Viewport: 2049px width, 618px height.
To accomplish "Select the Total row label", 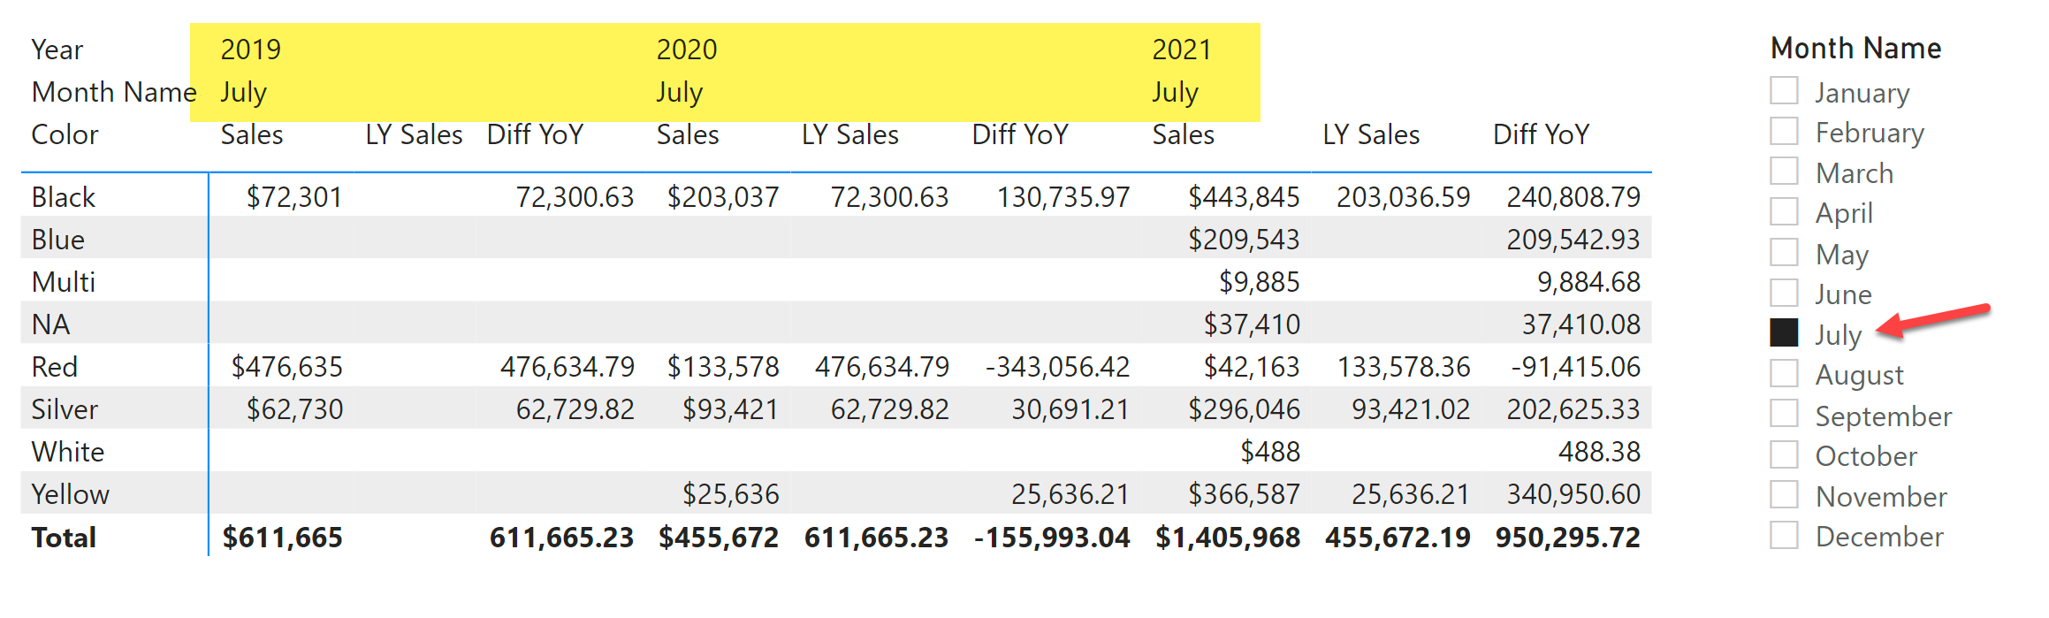I will point(64,538).
